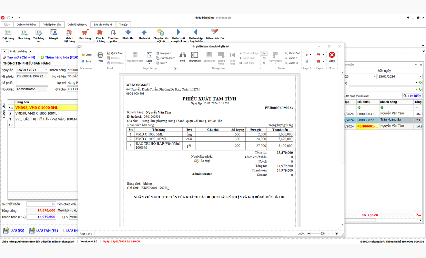Click the Số phiếu input field
Viewport: 426px width, 258px height.
pos(32,83)
